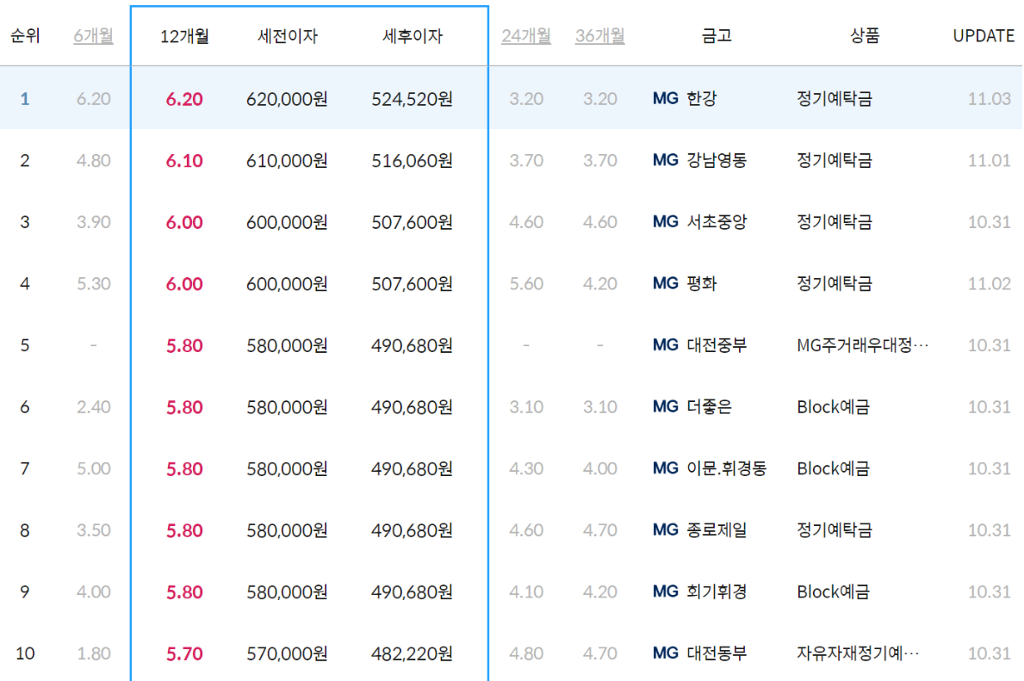The width and height of the screenshot is (1024, 681).
Task: Click the 11.03 update date
Action: [989, 99]
